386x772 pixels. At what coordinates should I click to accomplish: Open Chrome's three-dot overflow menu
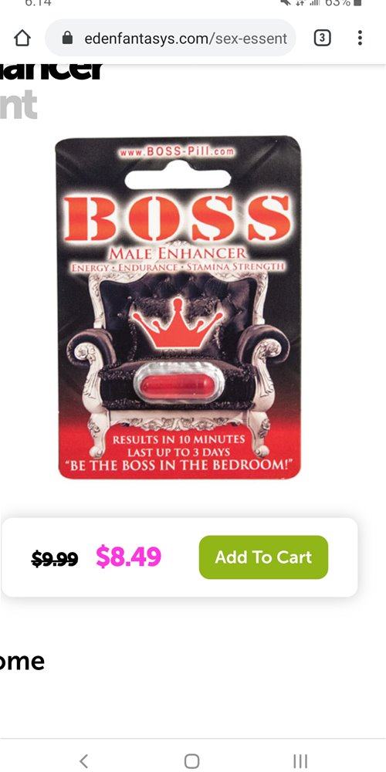360,38
